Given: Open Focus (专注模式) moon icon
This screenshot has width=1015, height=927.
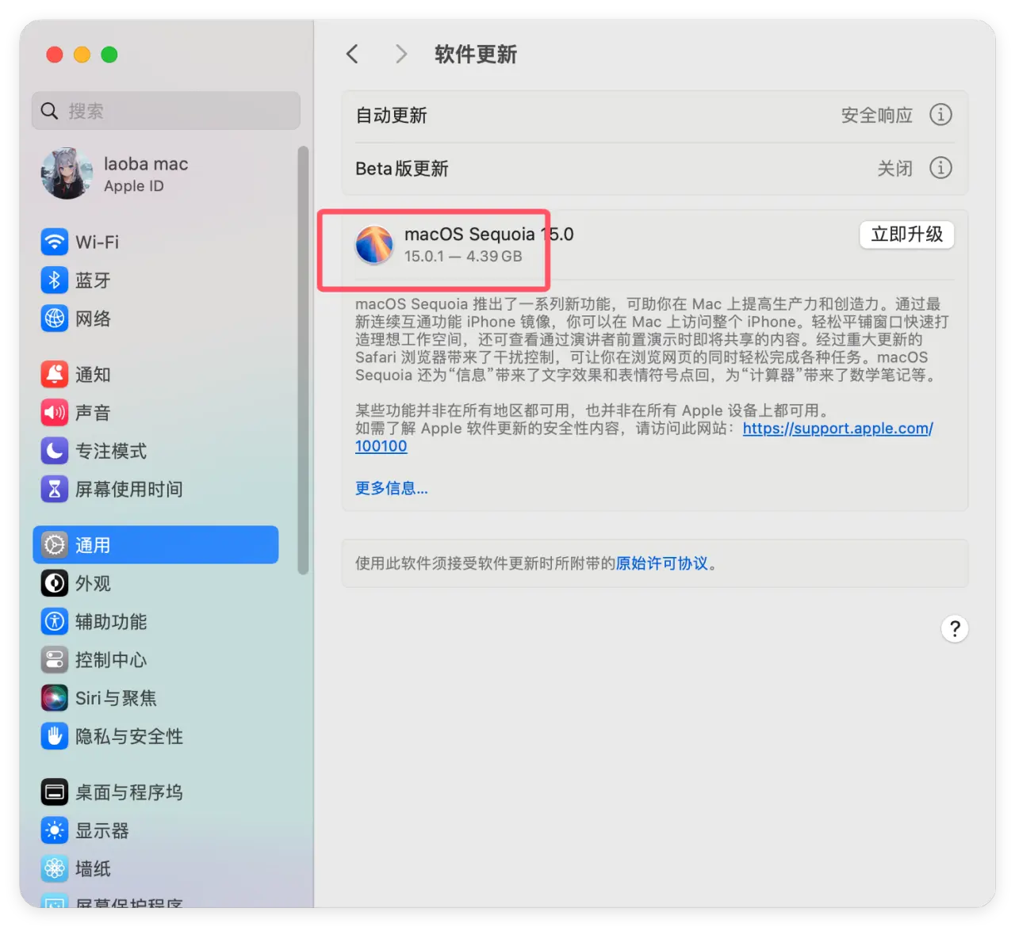Looking at the screenshot, I should pyautogui.click(x=55, y=451).
